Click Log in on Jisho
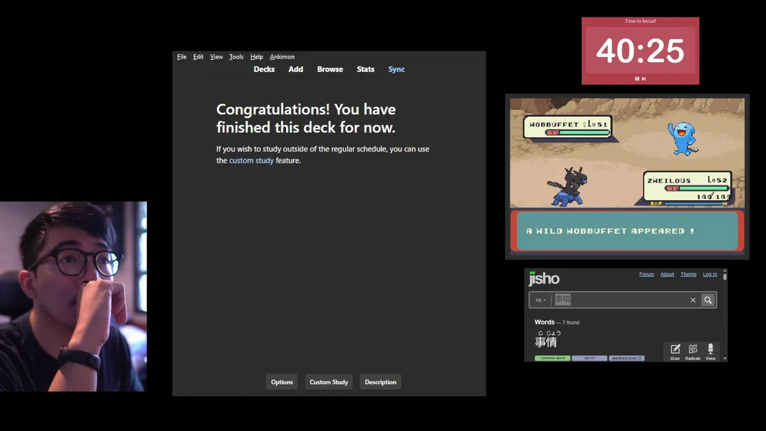The width and height of the screenshot is (766, 431). (x=710, y=274)
